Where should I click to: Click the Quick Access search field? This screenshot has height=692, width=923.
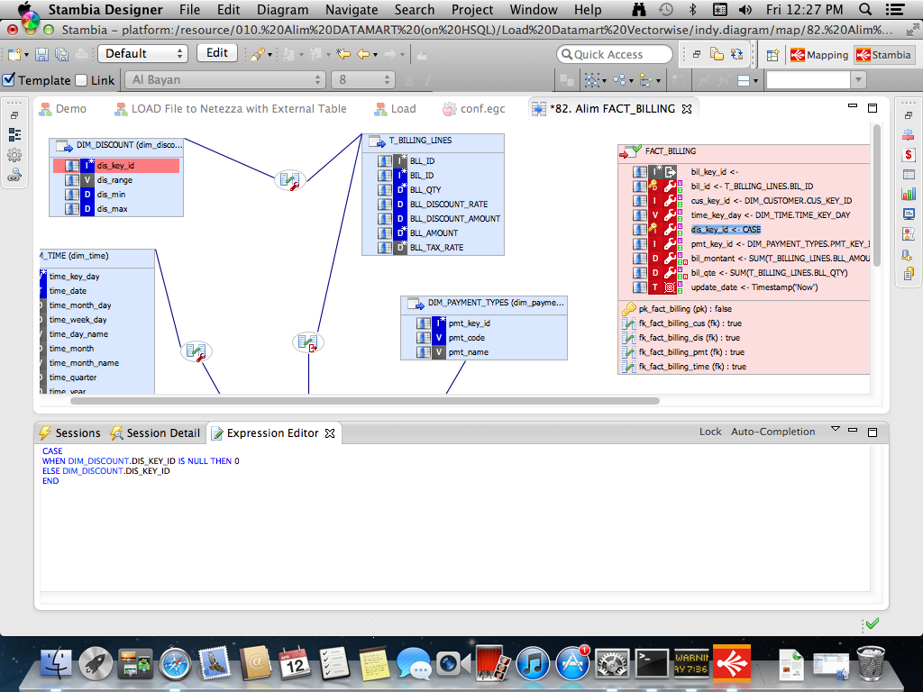614,54
